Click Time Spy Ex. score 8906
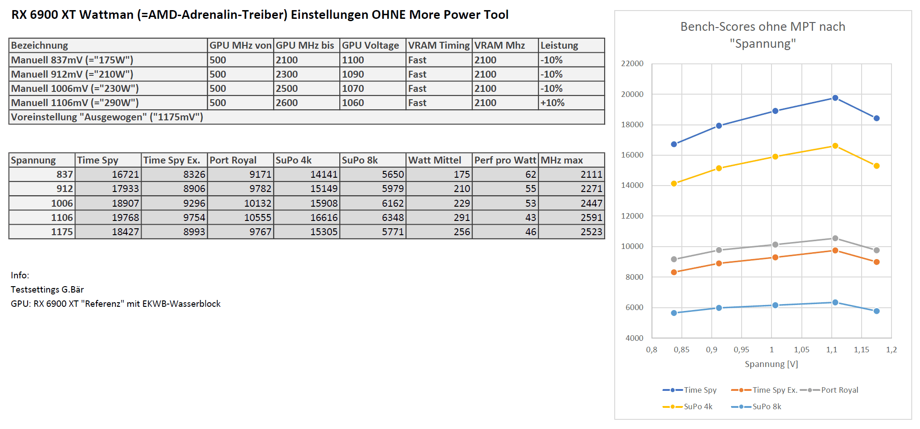The height and width of the screenshot is (429, 920). (174, 189)
